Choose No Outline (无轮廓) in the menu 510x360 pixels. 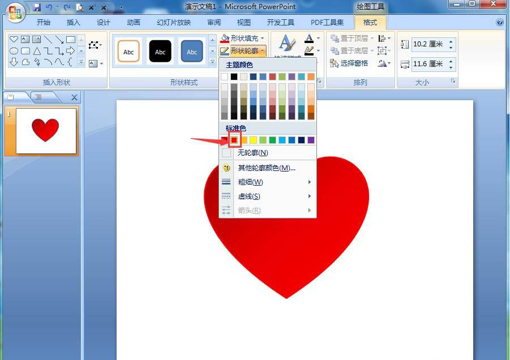coord(268,152)
